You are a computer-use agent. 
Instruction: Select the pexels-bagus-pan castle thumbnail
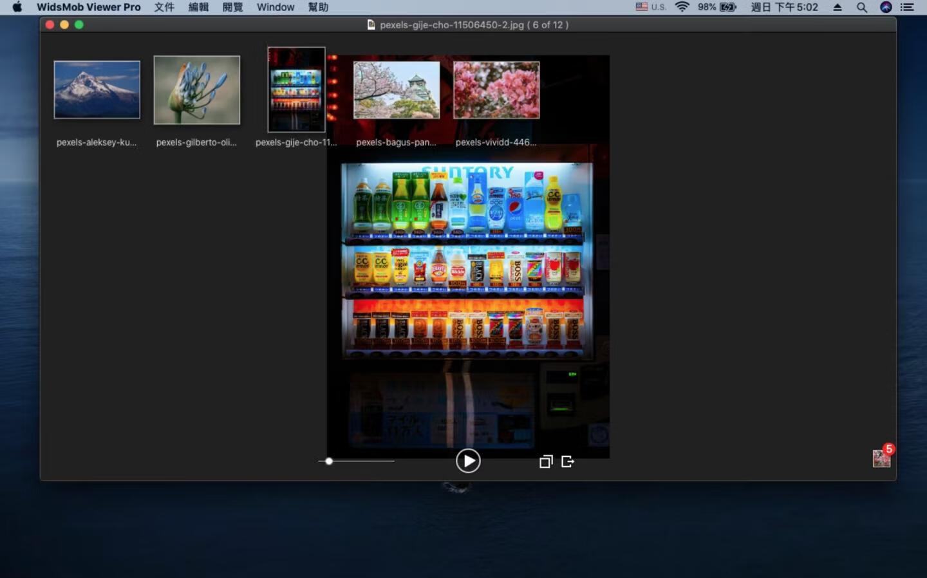pyautogui.click(x=397, y=90)
